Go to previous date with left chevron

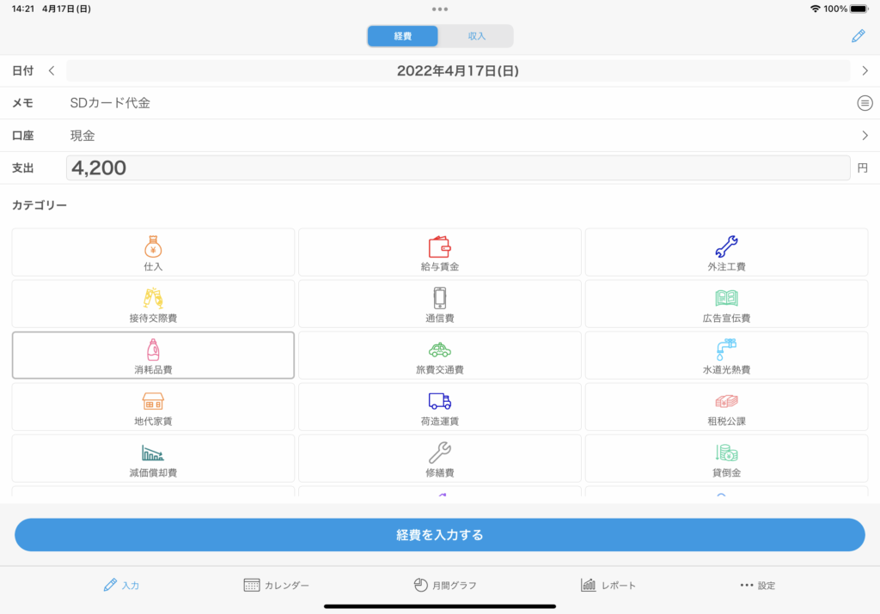pyautogui.click(x=52, y=70)
